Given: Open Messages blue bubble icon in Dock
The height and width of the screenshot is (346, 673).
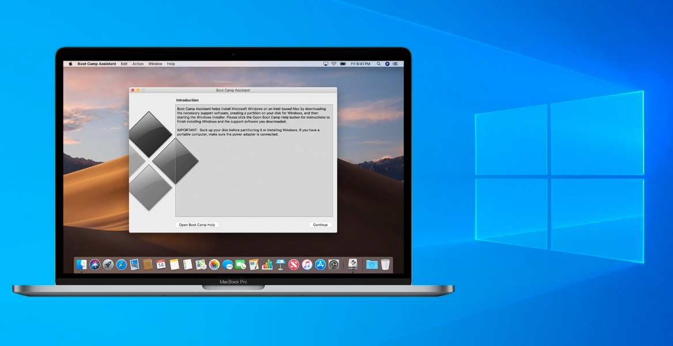Looking at the screenshot, I should point(228,265).
